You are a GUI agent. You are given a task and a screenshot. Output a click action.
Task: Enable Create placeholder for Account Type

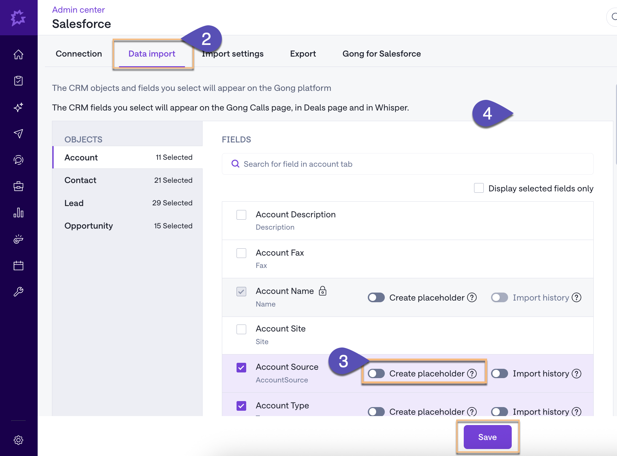(376, 412)
